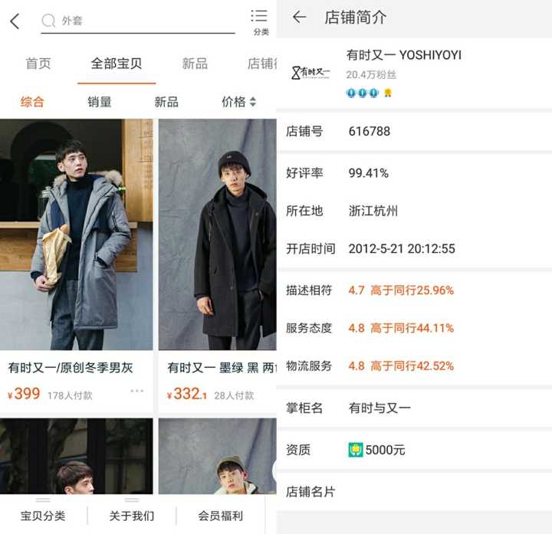
Task: Open the 有时又一 store logo
Action: click(x=310, y=73)
